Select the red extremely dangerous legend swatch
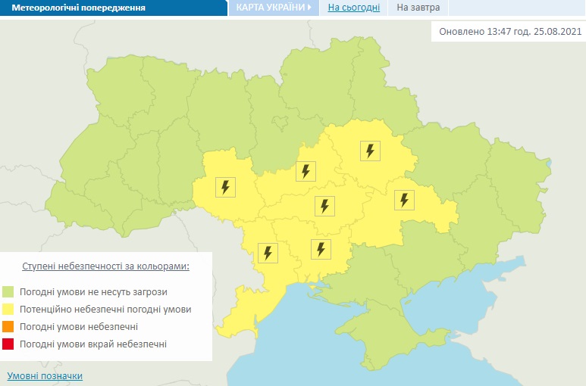 click(8, 344)
